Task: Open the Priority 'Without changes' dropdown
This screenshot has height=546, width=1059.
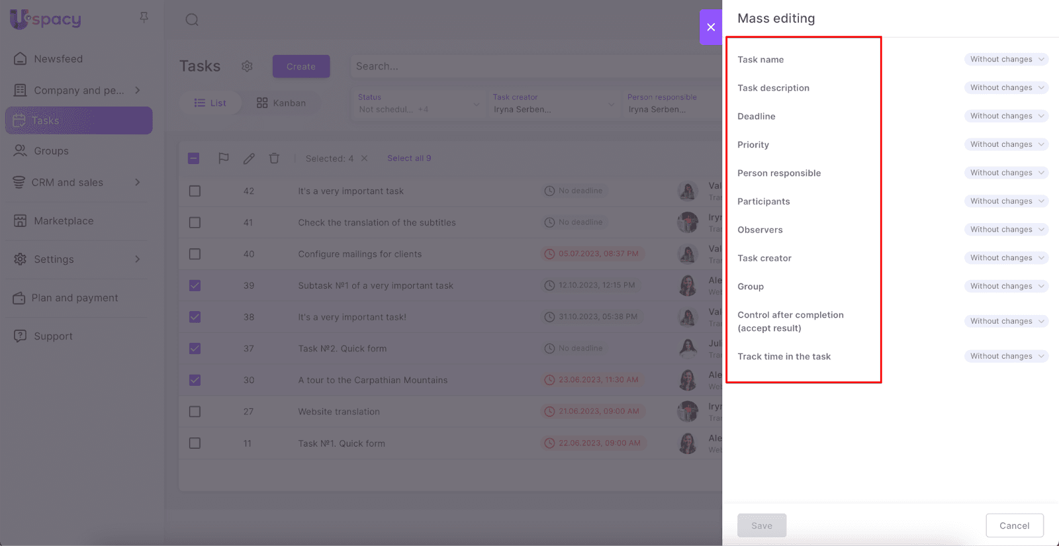Action: [1006, 144]
